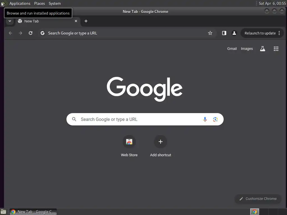Click the Google search box on page
The image size is (287, 215).
click(145, 119)
